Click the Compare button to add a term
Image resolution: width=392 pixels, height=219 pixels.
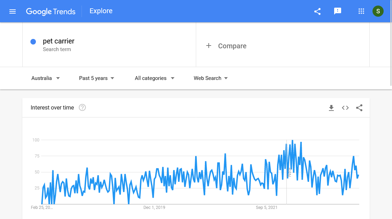point(226,46)
